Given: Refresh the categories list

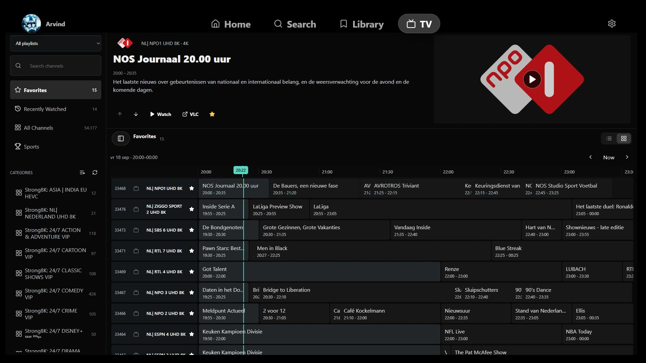Looking at the screenshot, I should (x=95, y=172).
